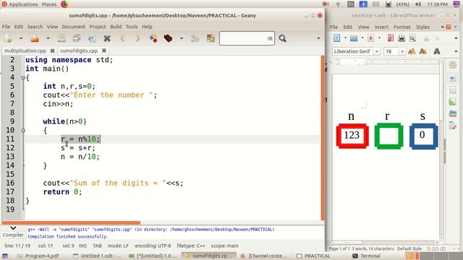Clear the Geany search field text
Screen dimensions: 463x260
270,38
